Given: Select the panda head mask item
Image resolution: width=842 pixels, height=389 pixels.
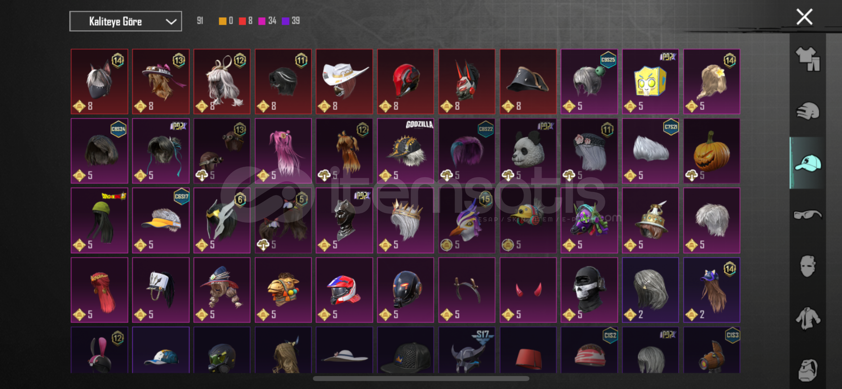Looking at the screenshot, I should 528,151.
